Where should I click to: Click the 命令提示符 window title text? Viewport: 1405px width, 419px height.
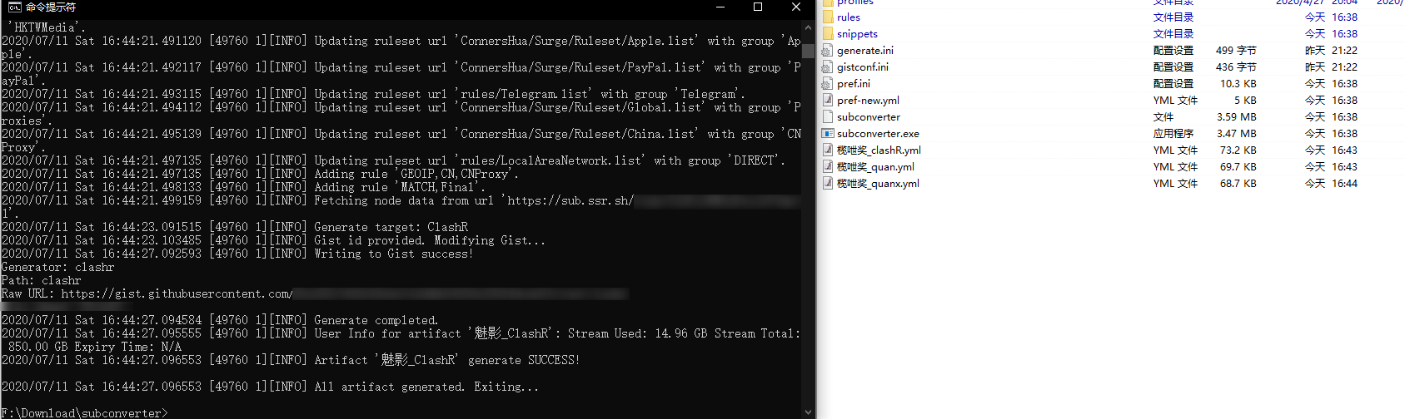[x=51, y=7]
